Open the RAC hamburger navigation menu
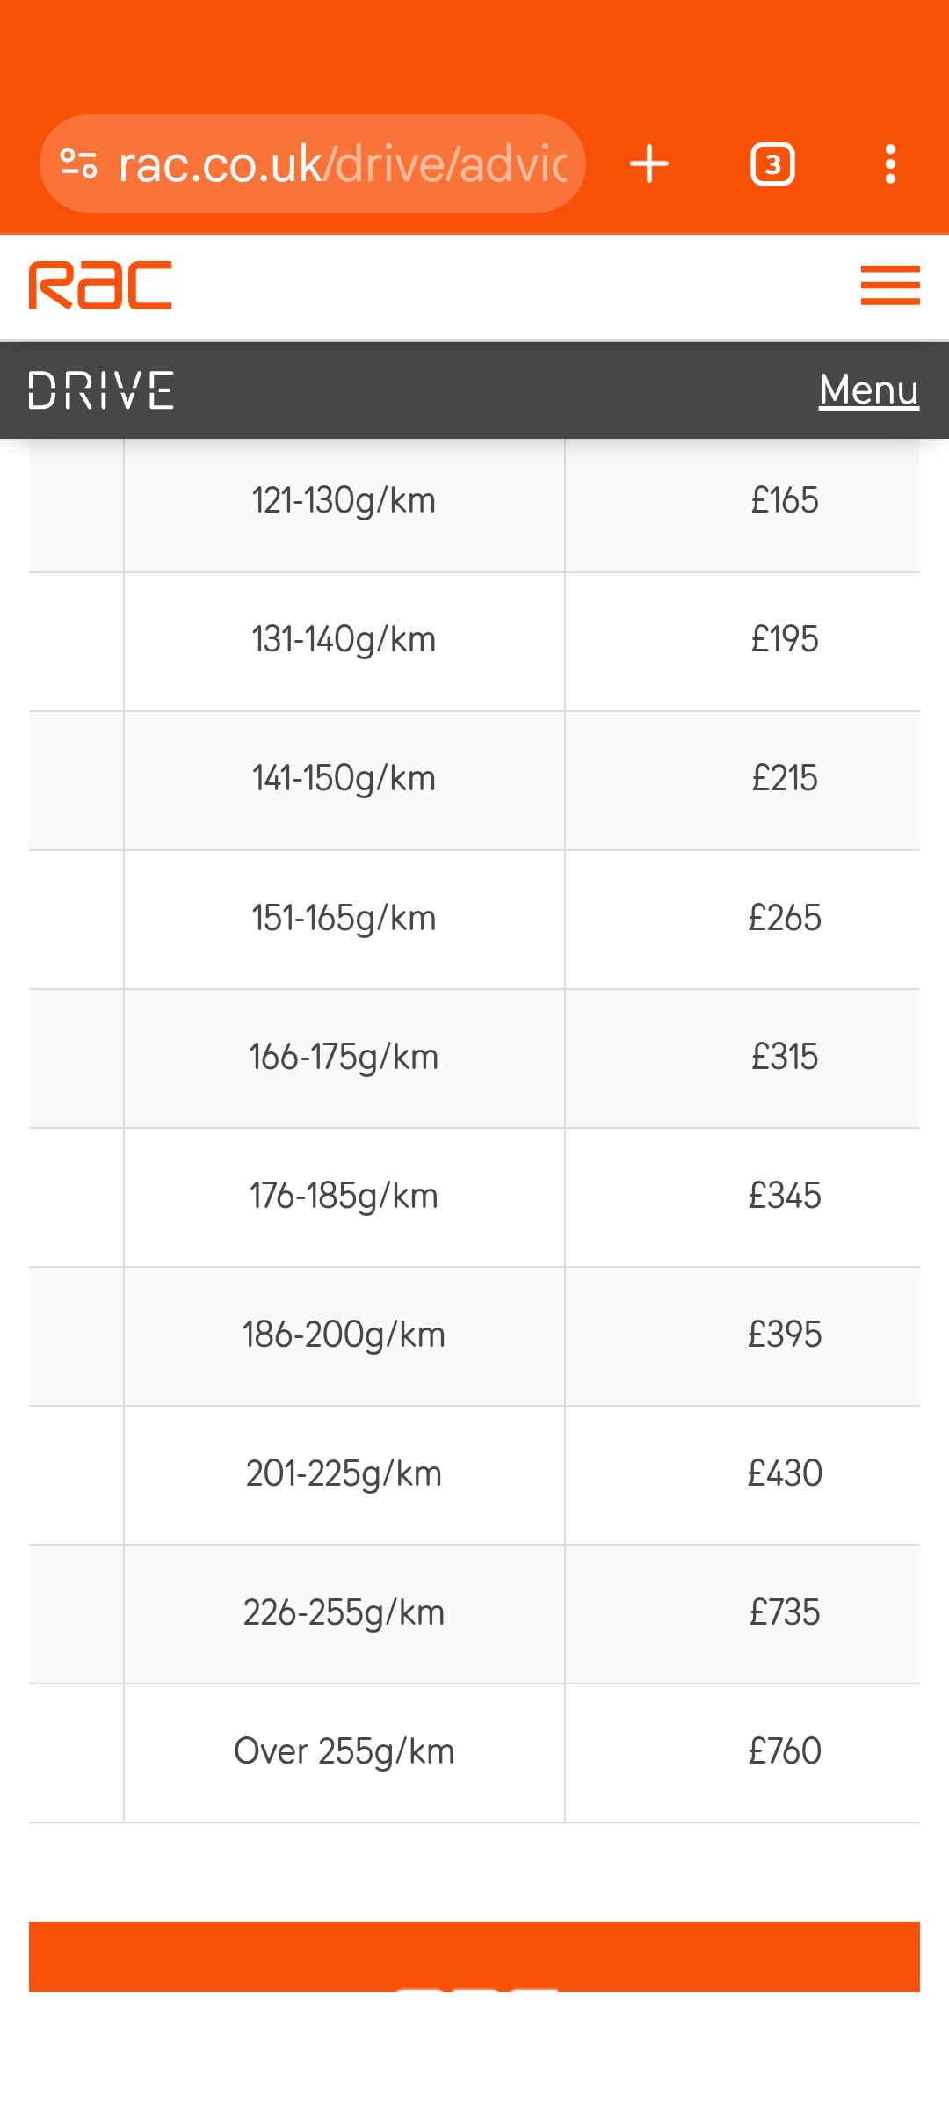949x2110 pixels. [x=889, y=286]
